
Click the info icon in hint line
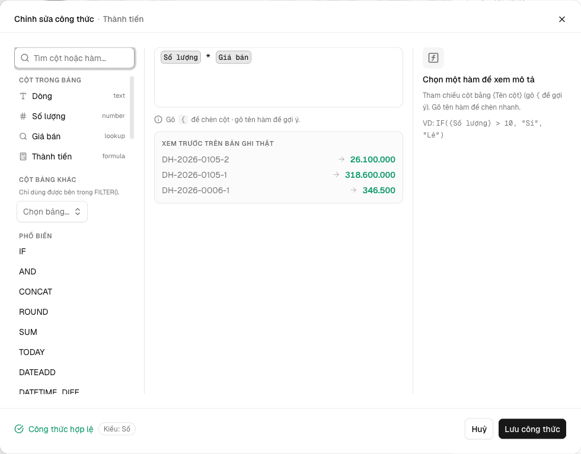pos(158,120)
